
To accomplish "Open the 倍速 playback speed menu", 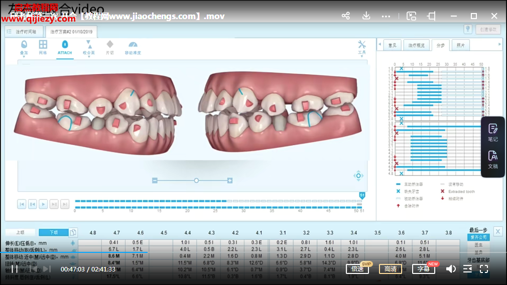I will (357, 269).
